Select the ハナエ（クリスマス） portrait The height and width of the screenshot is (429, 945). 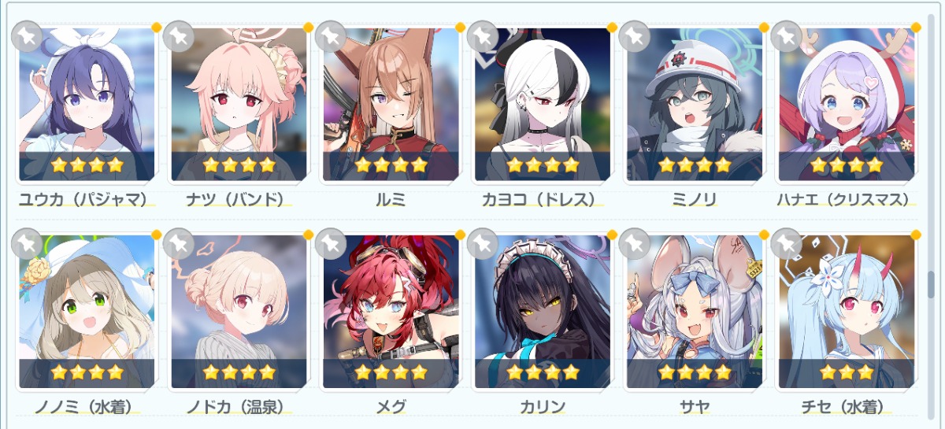[847, 105]
